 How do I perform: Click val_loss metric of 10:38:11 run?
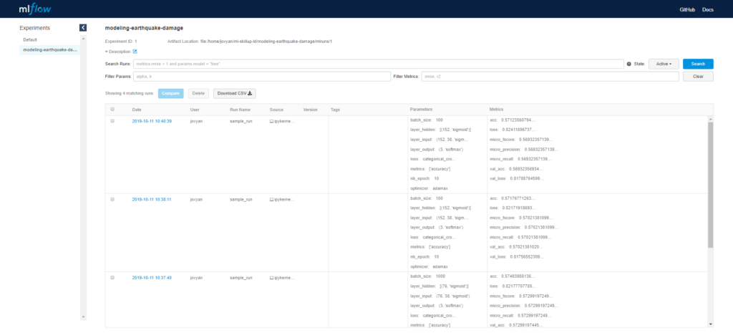pos(517,257)
